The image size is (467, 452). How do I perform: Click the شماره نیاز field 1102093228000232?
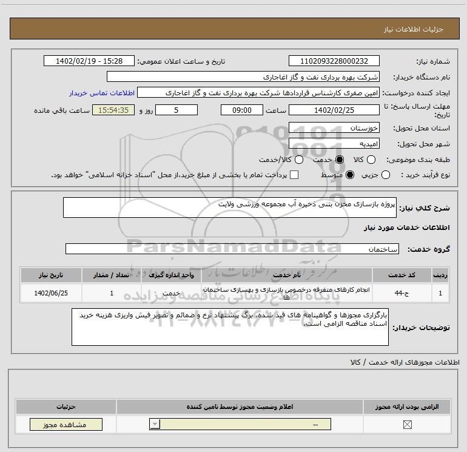[x=334, y=61]
